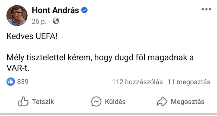The width and height of the screenshot is (217, 116).
Task: Click the 25 p. post timestamp
Action: click(39, 21)
